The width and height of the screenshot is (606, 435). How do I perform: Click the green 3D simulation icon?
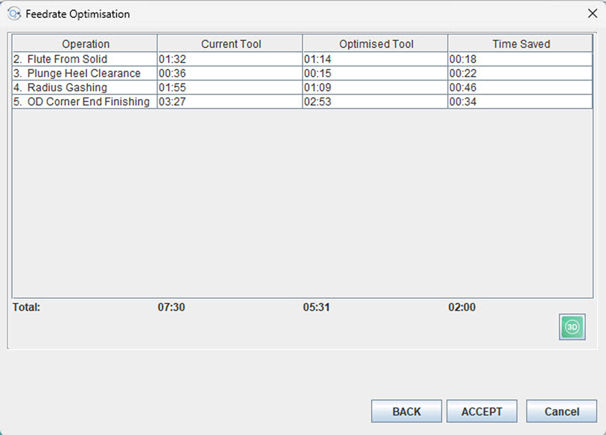[572, 327]
